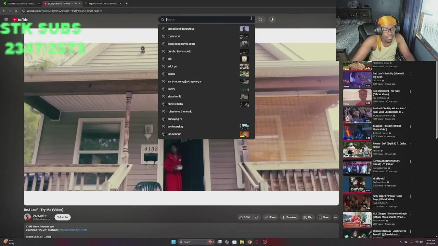Viewport: 438px width, 246px height.
Task: Open 'Teejayx6 - Bitcoin' video title
Action: pyautogui.click(x=387, y=127)
